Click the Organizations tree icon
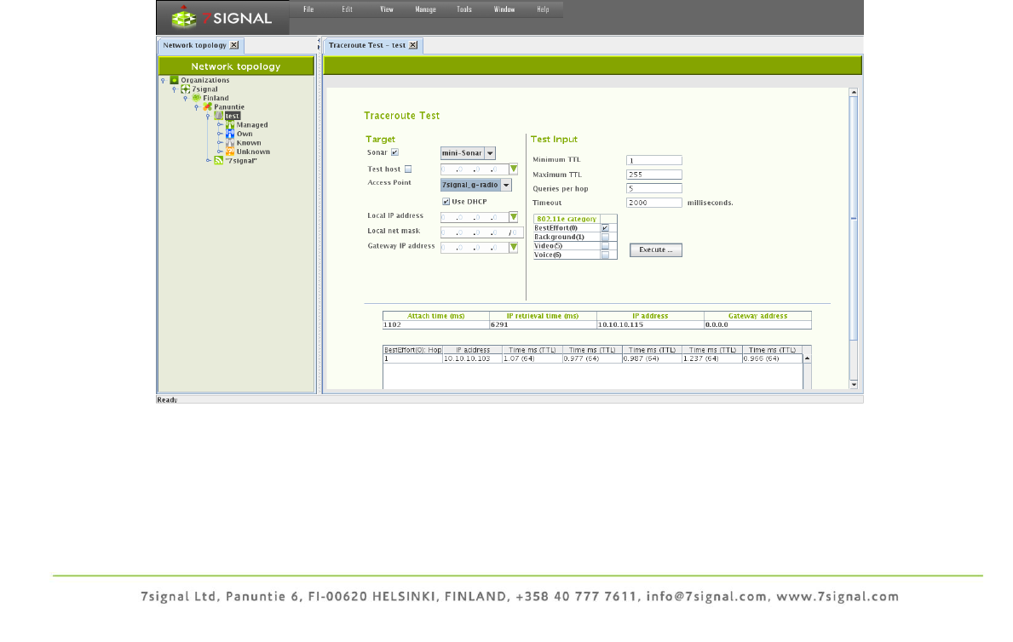Viewport: 1013px width, 642px height. pos(174,80)
